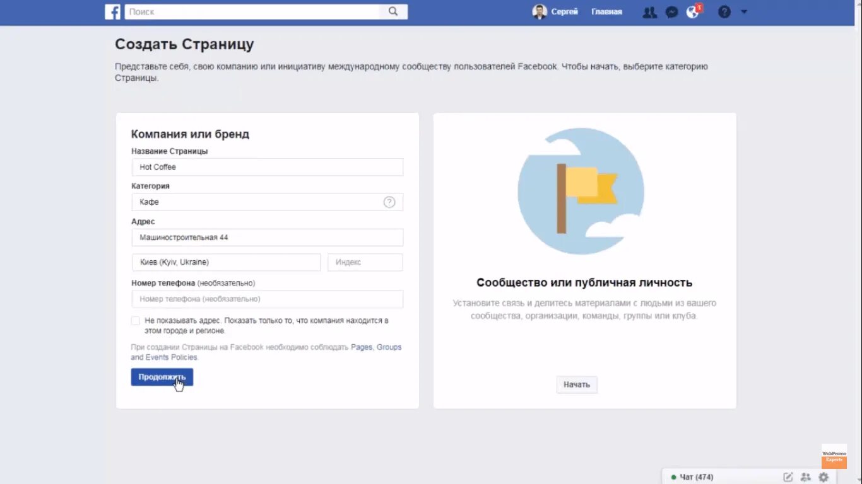Click the new message compose icon in chat

(788, 477)
